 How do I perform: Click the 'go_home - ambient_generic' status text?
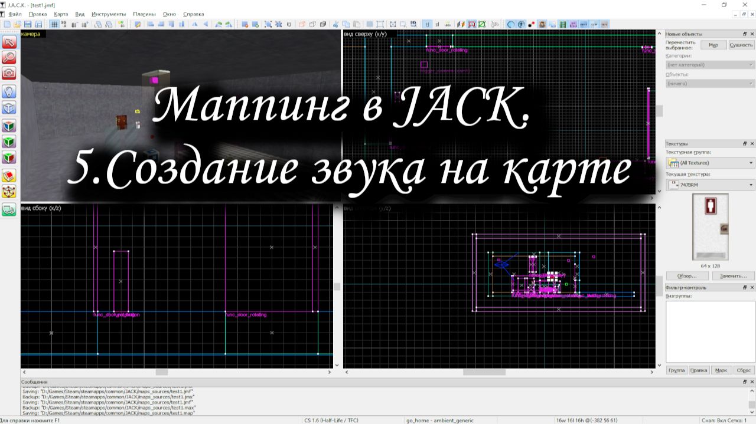click(440, 420)
